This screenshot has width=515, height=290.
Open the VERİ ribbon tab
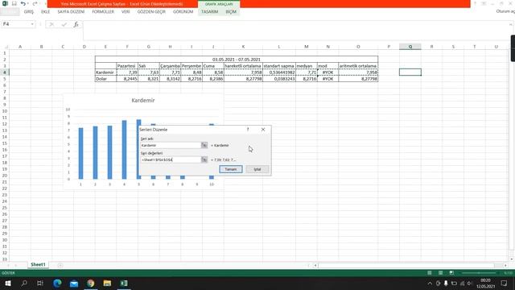[x=126, y=11]
